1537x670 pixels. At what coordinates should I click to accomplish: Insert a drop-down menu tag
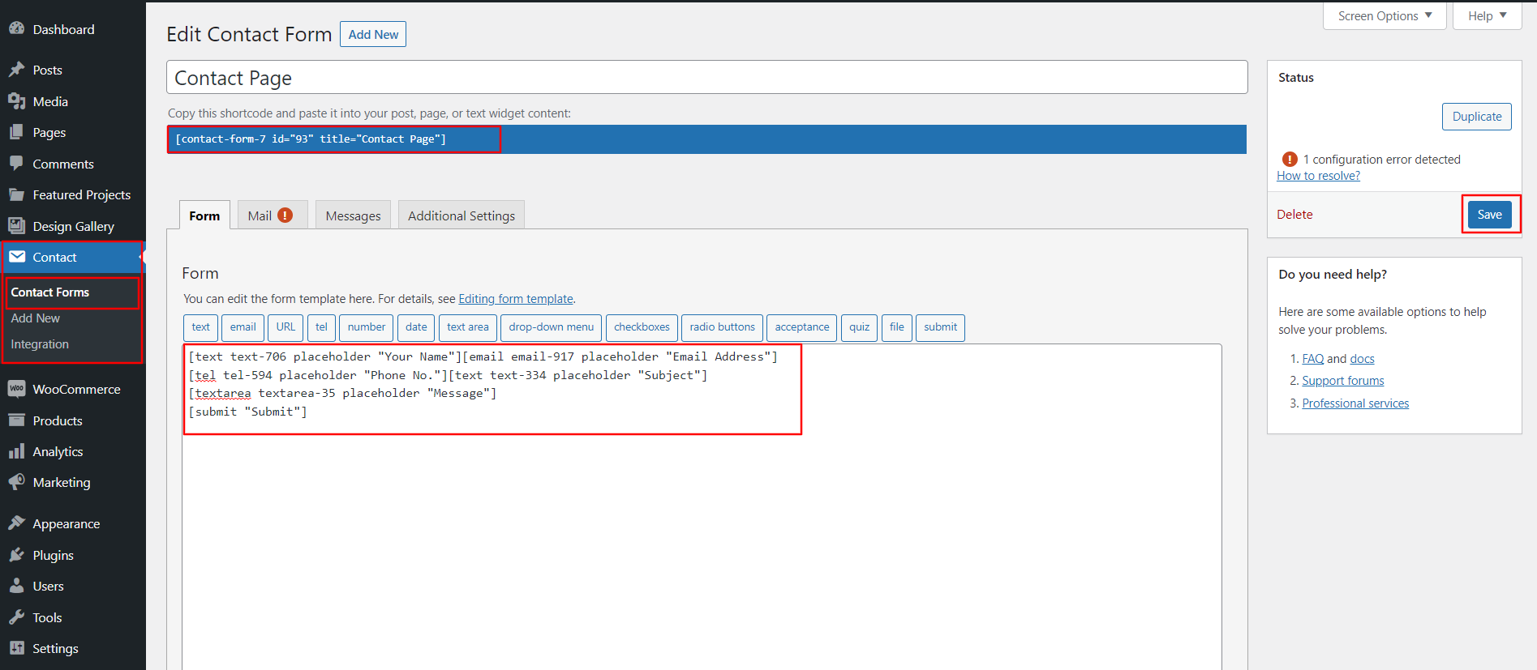[x=552, y=327]
